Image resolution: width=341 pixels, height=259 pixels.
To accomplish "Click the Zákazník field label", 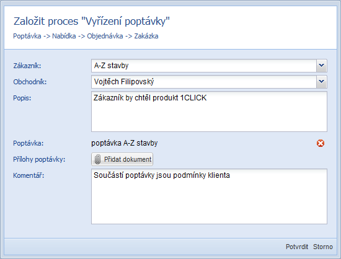I will pos(27,66).
